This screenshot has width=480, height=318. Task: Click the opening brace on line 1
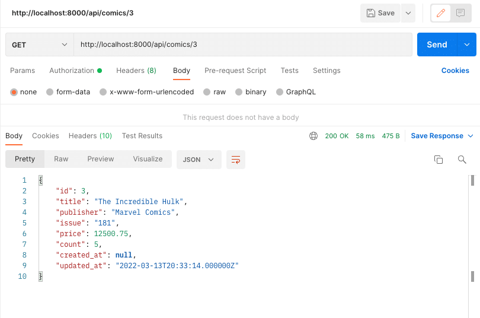[x=41, y=180]
